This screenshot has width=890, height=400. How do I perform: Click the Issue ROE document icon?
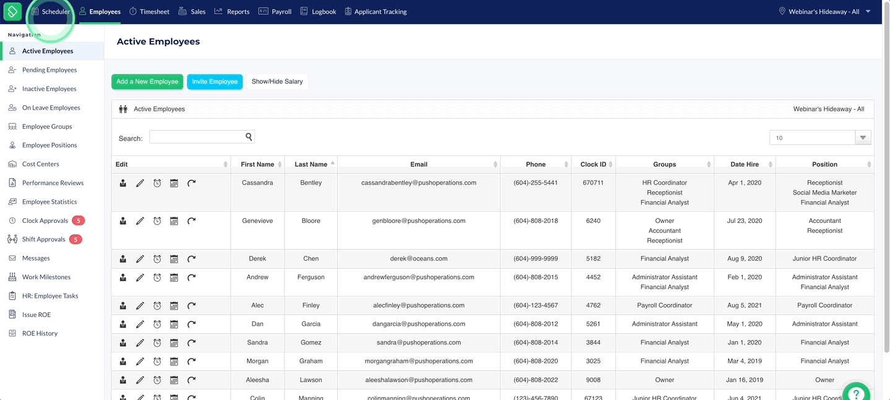click(12, 315)
